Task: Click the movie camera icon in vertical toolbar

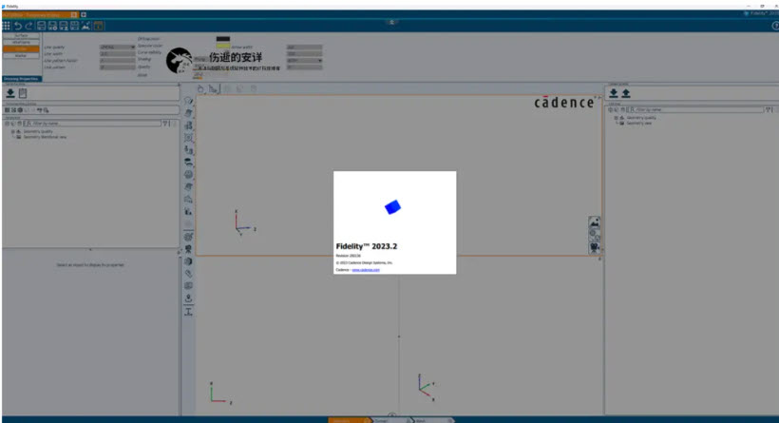Action: point(188,249)
